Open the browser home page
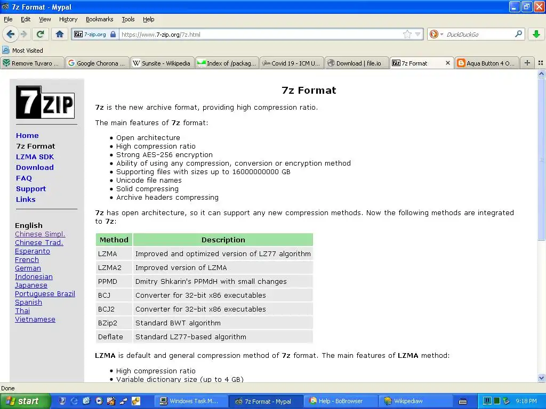 click(x=60, y=34)
